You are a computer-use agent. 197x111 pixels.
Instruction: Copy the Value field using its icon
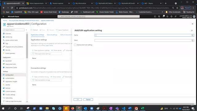192,40
